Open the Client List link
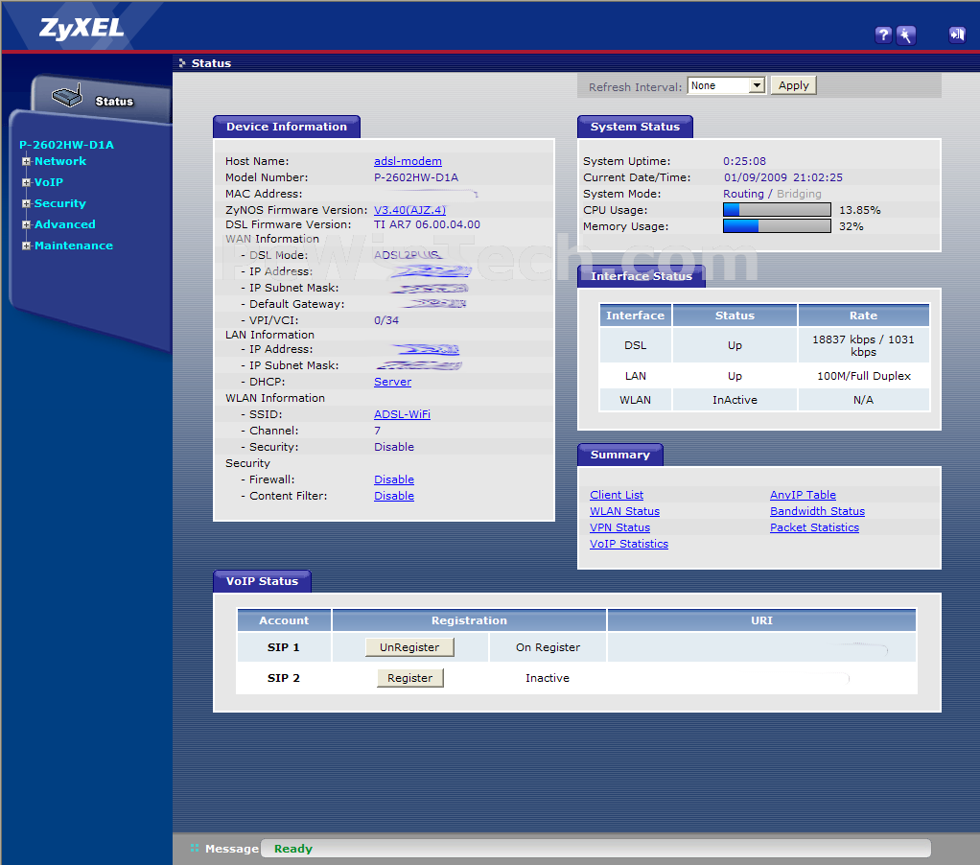The width and height of the screenshot is (980, 865). coord(617,495)
